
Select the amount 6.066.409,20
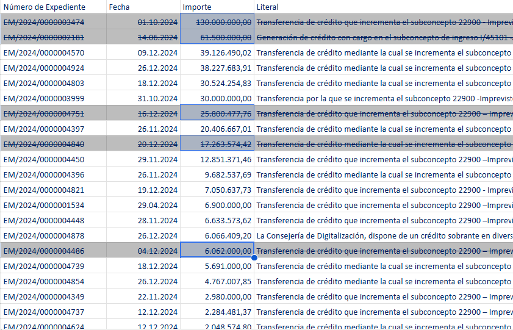tap(217, 236)
